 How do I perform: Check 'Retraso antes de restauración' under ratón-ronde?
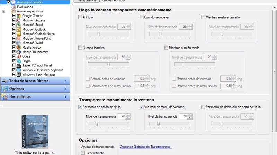pyautogui.click(x=174, y=86)
